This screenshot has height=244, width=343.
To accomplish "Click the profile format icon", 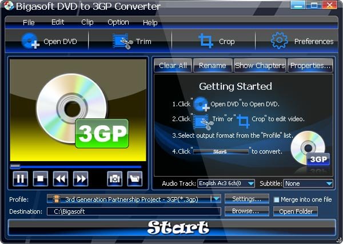I will pyautogui.click(x=57, y=199).
